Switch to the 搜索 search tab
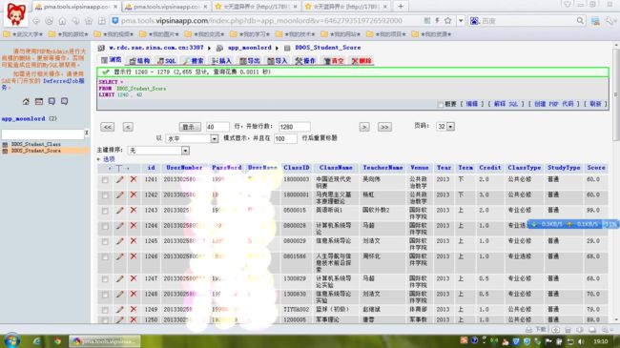The width and height of the screenshot is (620, 348). coord(194,61)
